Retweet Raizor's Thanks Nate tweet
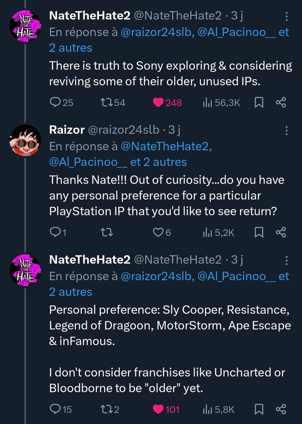The image size is (302, 424). (107, 232)
